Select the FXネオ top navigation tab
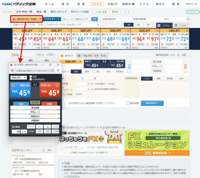Image resolution: width=200 pixels, height=178 pixels. pyautogui.click(x=97, y=4)
